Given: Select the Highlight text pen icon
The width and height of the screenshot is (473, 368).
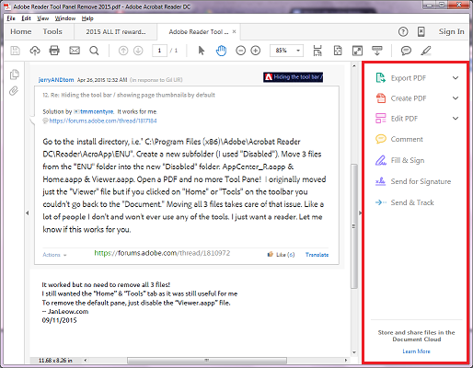Looking at the screenshot, I should pyautogui.click(x=426, y=51).
